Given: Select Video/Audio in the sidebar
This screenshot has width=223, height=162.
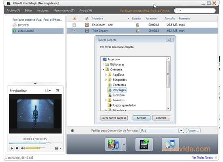Looking at the screenshot, I should (x=38, y=31).
